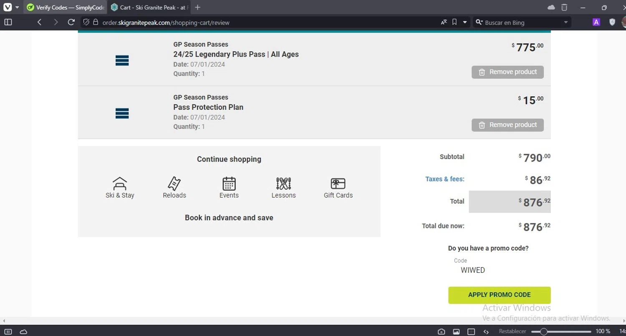Change search engine via magnifier icon
Viewport: 626px width, 336px height.
point(479,22)
